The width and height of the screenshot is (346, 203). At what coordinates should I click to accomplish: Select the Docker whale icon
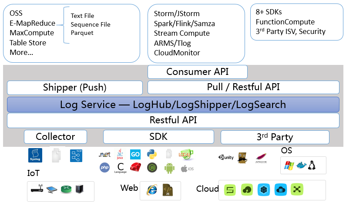301,166
